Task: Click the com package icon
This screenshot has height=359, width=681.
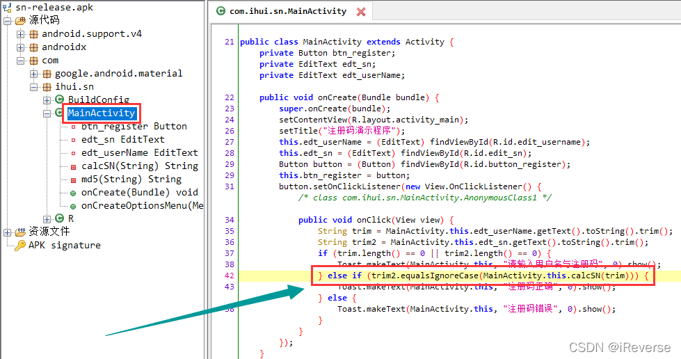Action: pyautogui.click(x=33, y=61)
